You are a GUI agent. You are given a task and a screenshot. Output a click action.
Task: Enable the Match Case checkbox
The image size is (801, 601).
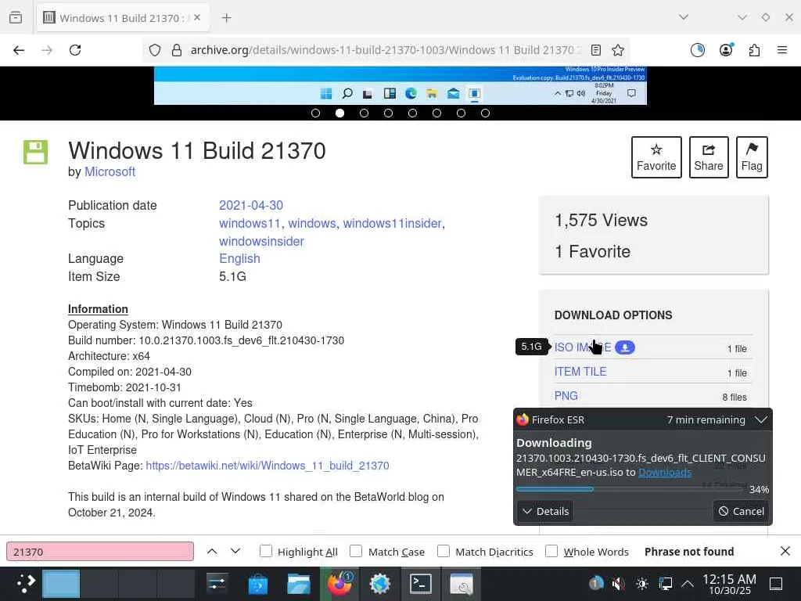(356, 551)
